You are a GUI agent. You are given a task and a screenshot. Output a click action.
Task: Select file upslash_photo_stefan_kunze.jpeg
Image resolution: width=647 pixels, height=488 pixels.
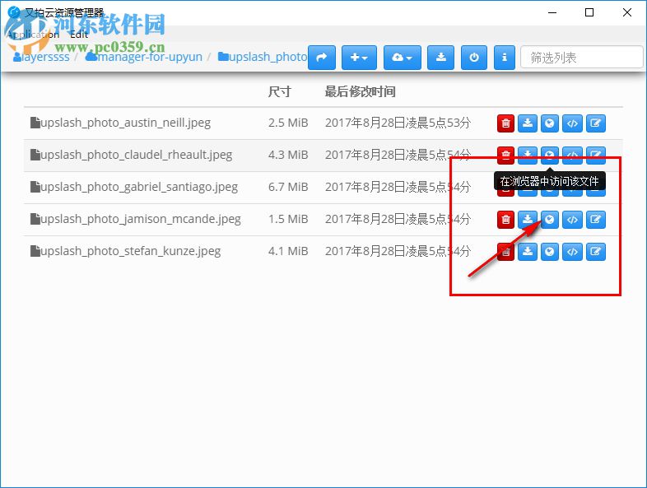click(x=126, y=251)
